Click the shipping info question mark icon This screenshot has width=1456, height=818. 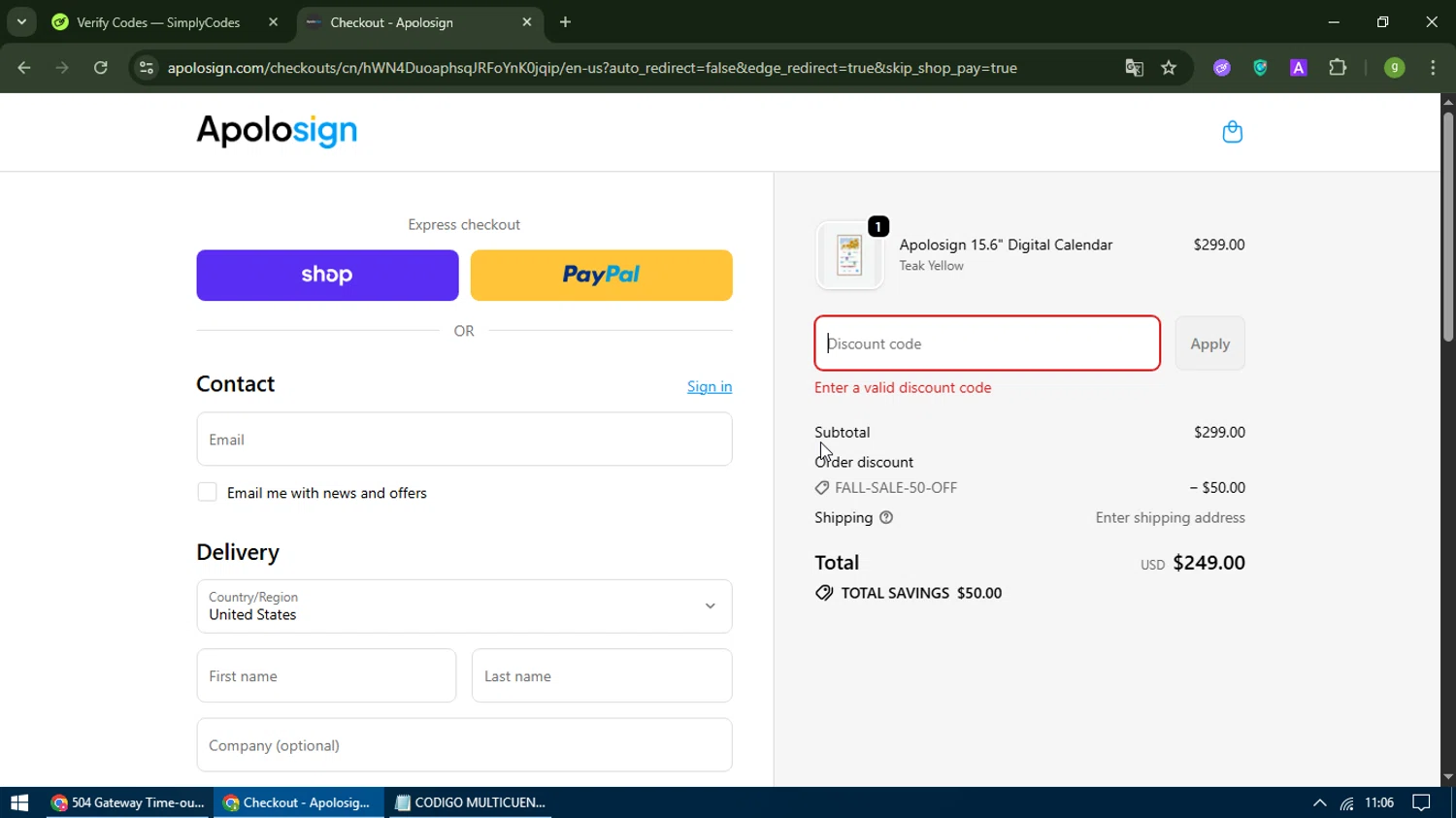[886, 518]
